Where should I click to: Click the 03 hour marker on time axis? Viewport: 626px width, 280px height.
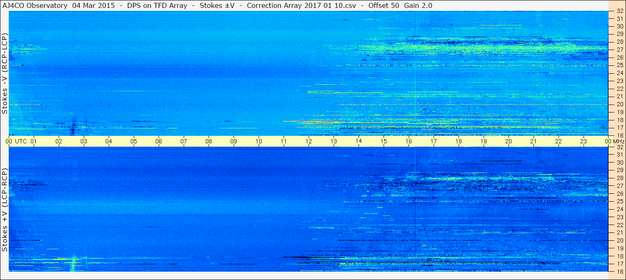tap(84, 141)
